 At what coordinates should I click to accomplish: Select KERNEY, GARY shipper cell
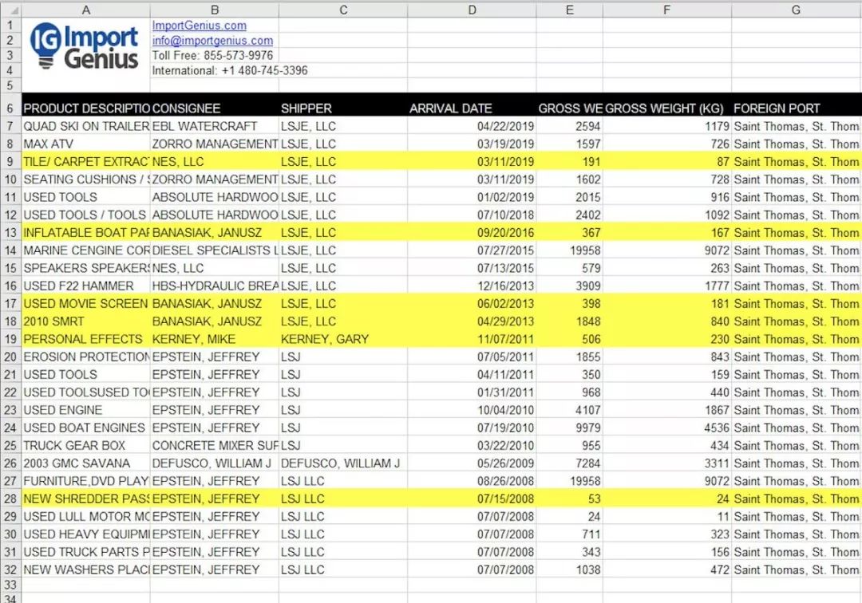[x=343, y=339]
